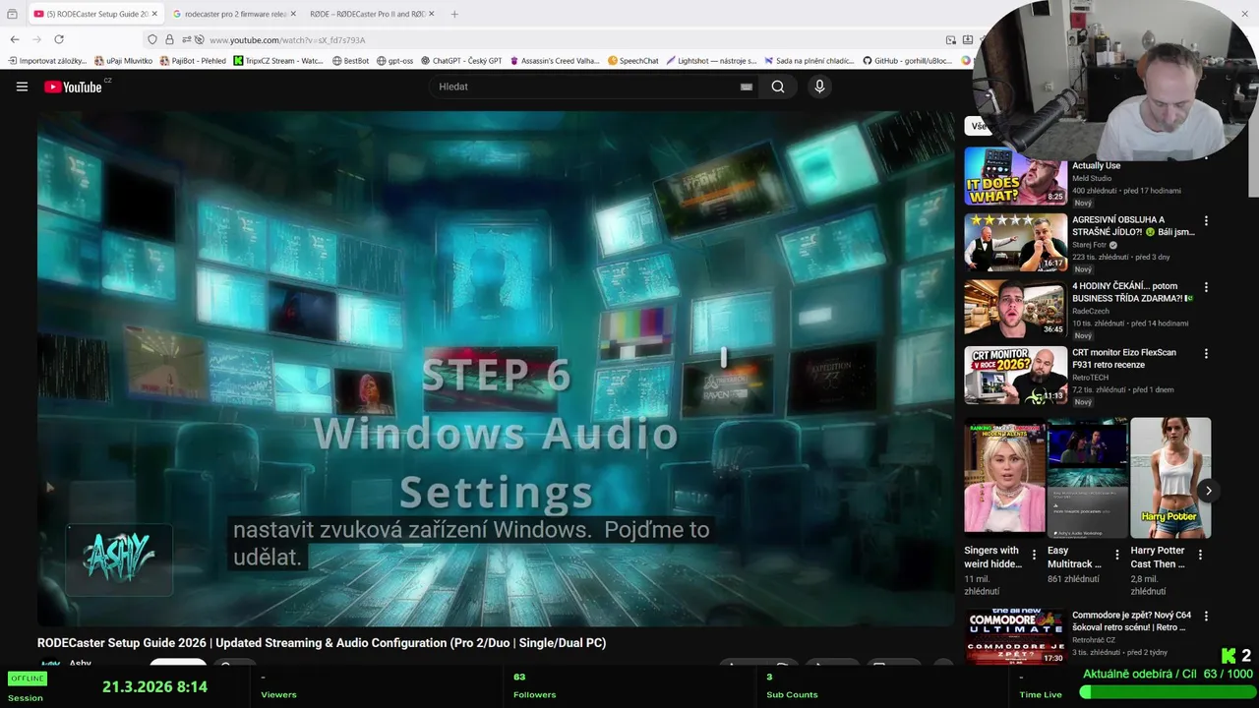
Task: Open more options for 4 HODINY ČEKÁNÍ video
Action: click(x=1206, y=287)
